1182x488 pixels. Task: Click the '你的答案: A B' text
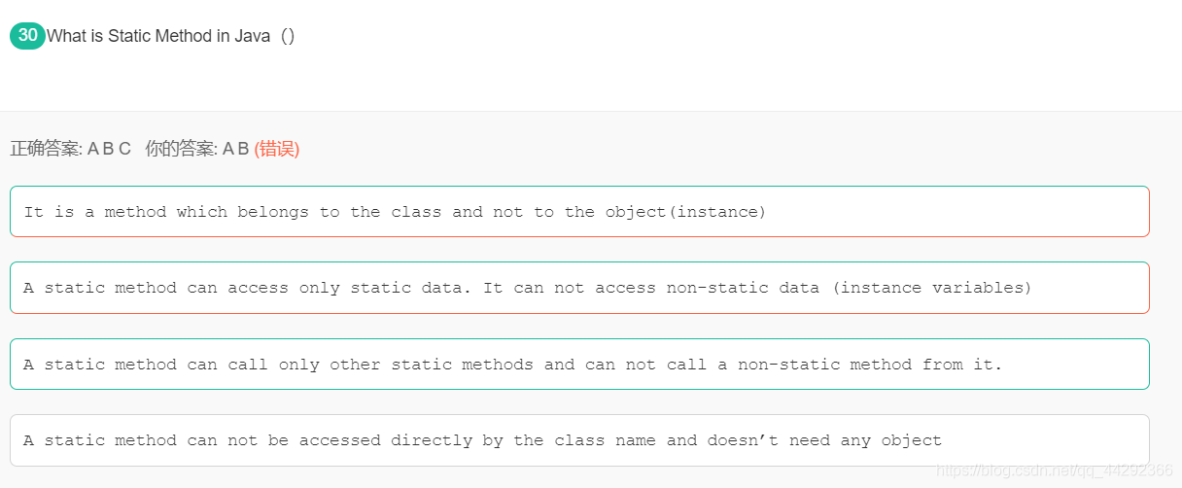[197, 149]
